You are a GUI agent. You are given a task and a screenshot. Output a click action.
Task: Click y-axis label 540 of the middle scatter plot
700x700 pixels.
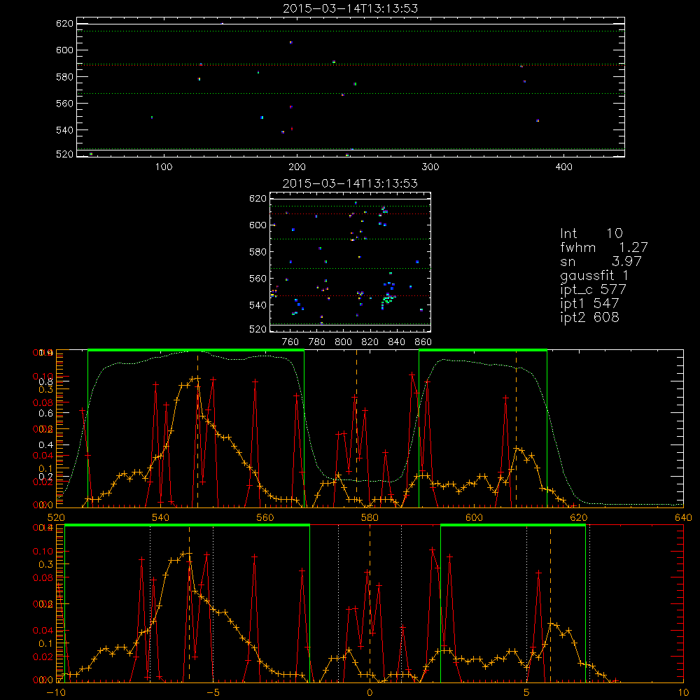point(258,305)
